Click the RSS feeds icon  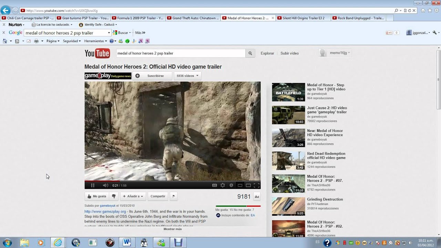point(17,41)
